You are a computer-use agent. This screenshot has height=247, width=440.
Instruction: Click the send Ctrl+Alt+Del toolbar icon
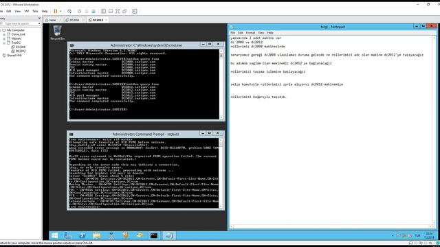coord(69,11)
